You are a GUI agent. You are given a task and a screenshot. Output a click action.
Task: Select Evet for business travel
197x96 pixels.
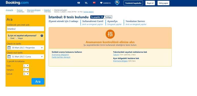9,38
